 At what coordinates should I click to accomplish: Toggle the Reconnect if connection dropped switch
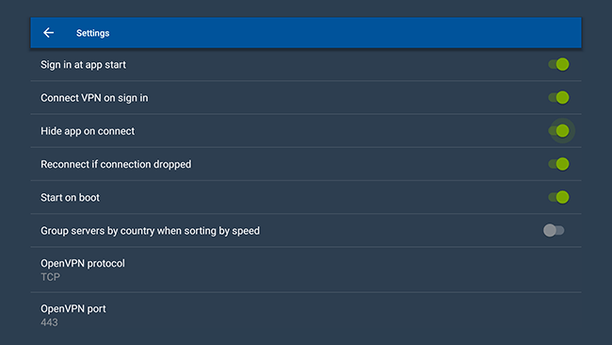pyautogui.click(x=558, y=164)
